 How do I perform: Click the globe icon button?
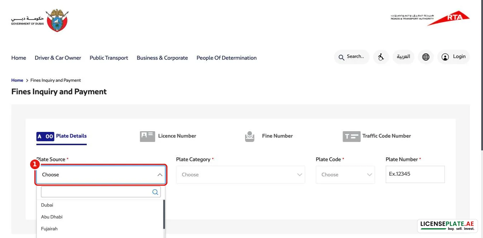[x=426, y=57]
